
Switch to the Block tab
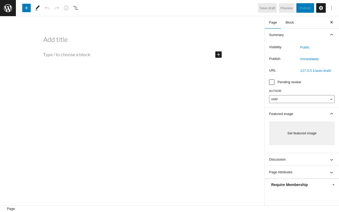(x=290, y=22)
